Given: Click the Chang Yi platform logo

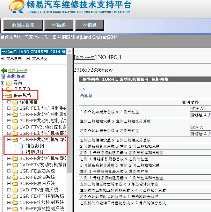Looking at the screenshot, I should point(16,7).
